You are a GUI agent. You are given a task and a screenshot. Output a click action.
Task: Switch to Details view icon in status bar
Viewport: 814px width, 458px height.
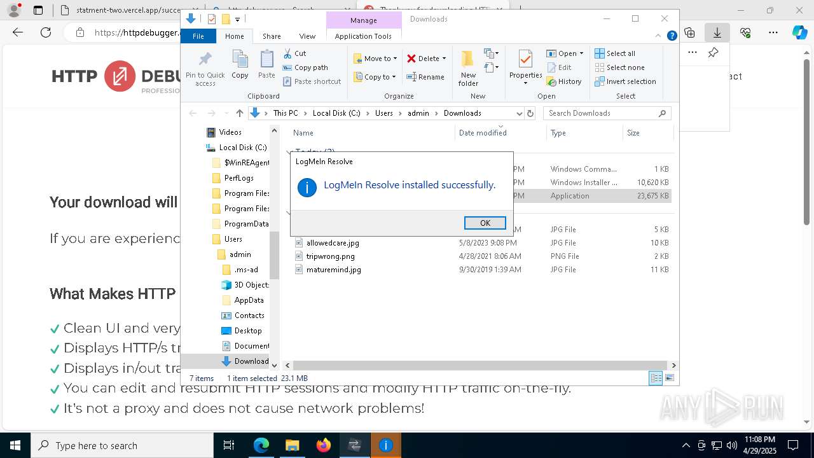pos(656,378)
